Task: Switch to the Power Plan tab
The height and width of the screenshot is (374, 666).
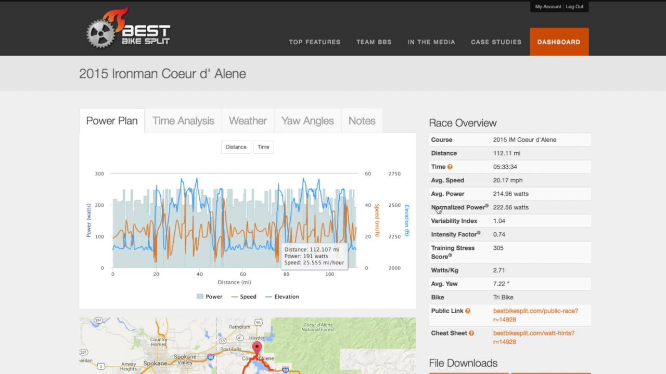Action: [112, 121]
